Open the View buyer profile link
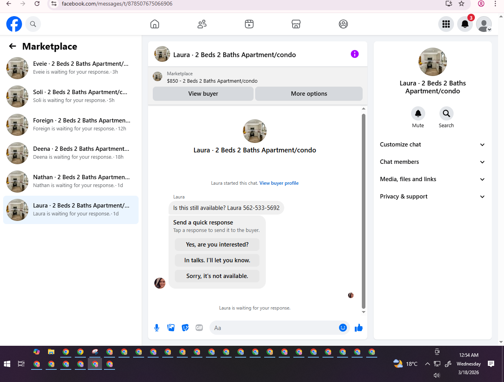The image size is (504, 382). pos(279,183)
